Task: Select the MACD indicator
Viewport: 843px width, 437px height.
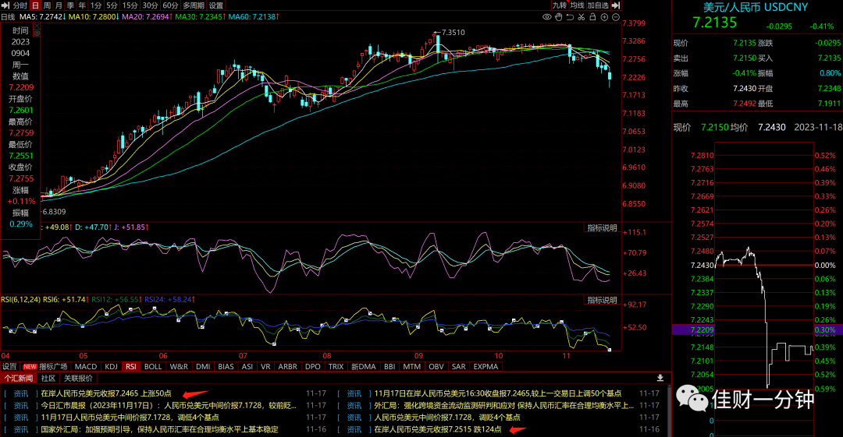Action: coord(86,367)
